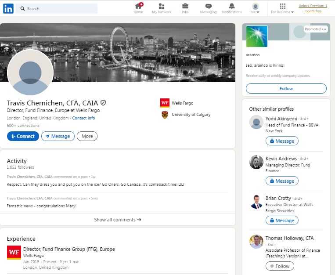Follow the aramco company
This screenshot has height=275, width=335.
tap(286, 88)
